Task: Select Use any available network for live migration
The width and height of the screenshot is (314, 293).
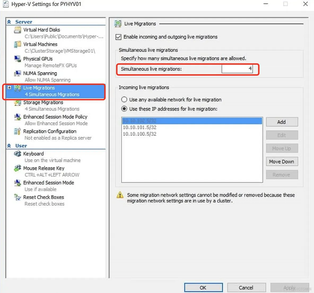Action: [124, 99]
